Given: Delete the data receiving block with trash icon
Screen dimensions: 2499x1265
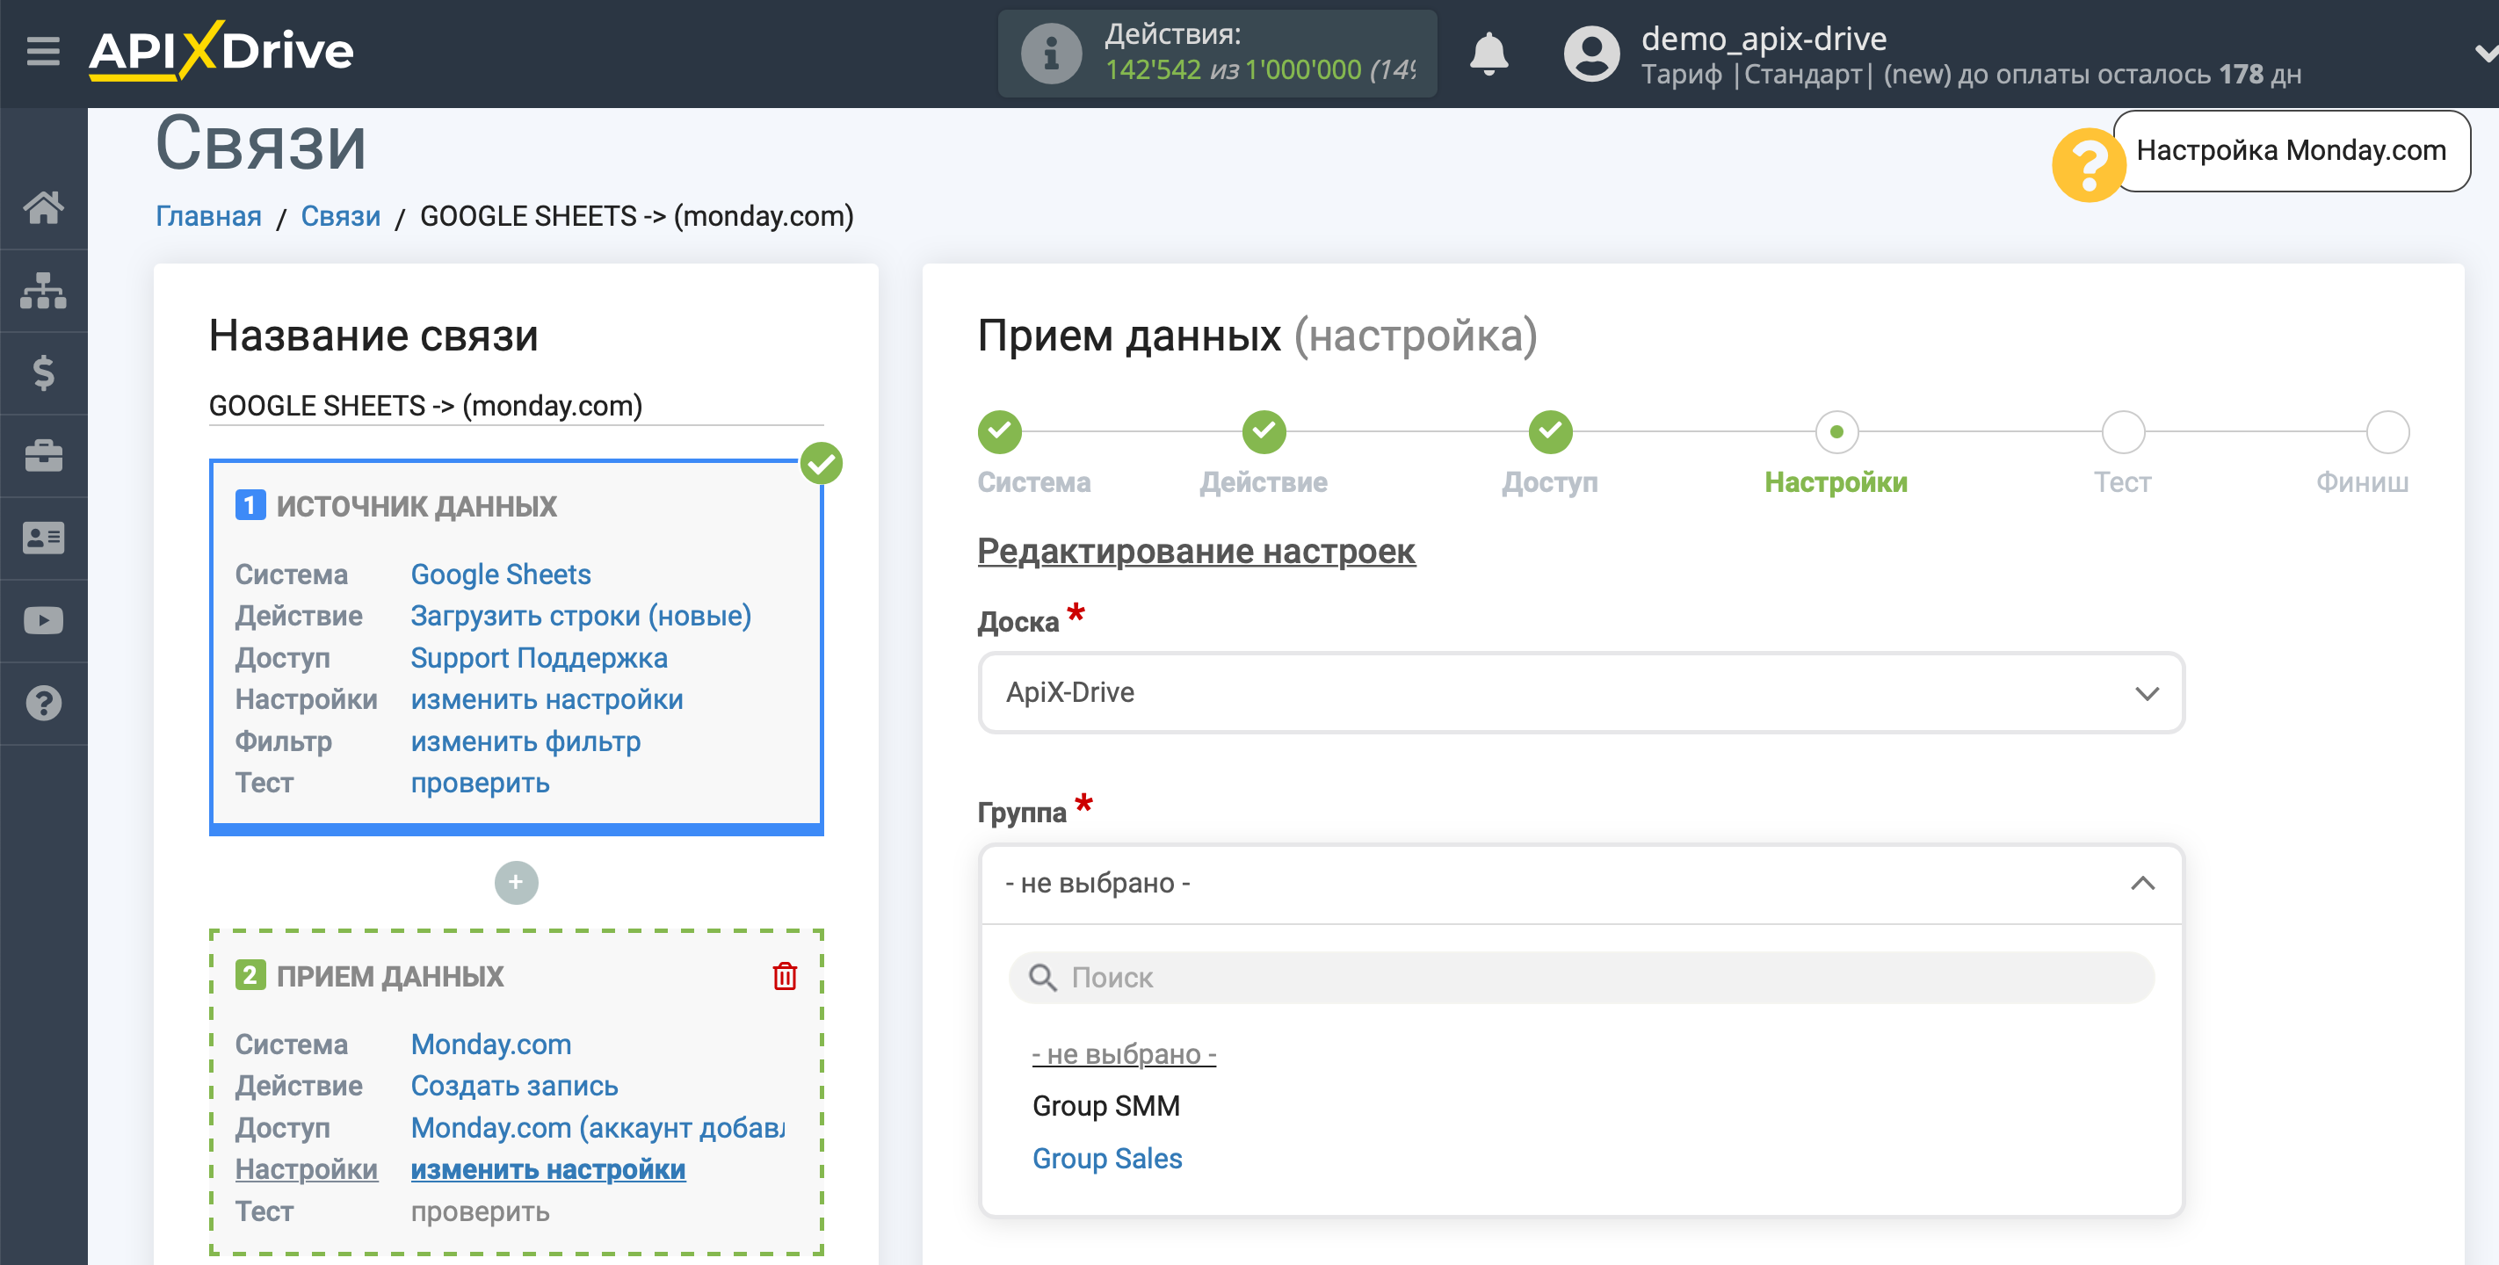Looking at the screenshot, I should pos(785,976).
